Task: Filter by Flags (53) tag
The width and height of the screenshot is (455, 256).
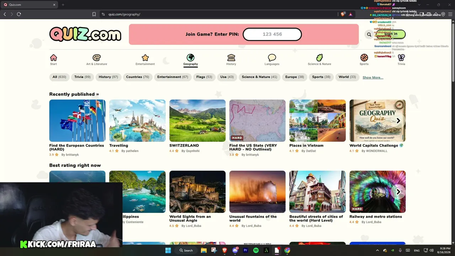Action: pyautogui.click(x=204, y=77)
